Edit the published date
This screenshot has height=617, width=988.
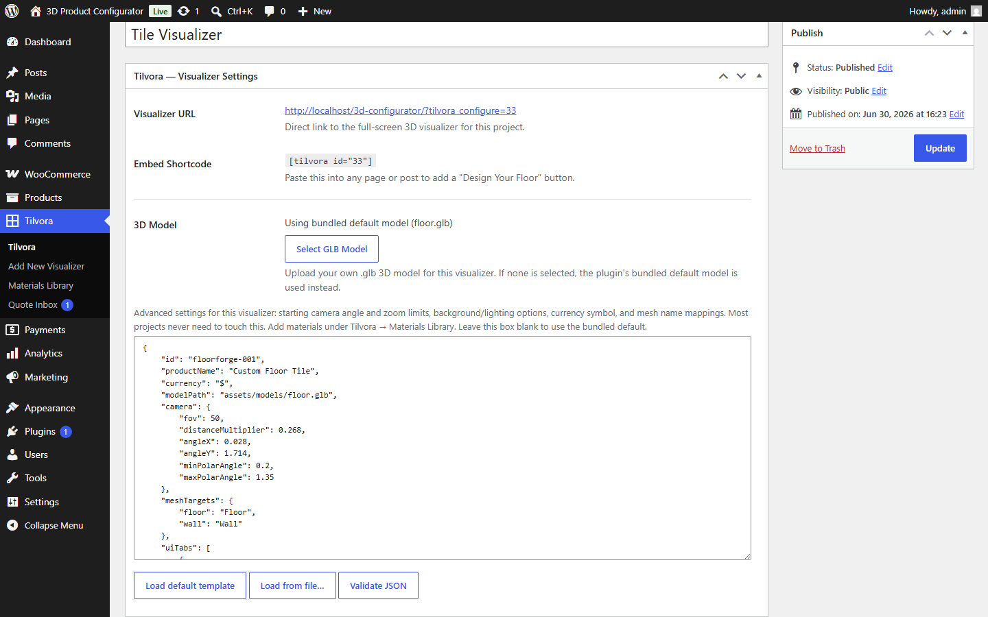click(956, 114)
